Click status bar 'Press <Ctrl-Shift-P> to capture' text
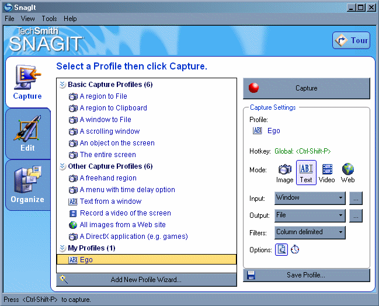 click(x=47, y=300)
